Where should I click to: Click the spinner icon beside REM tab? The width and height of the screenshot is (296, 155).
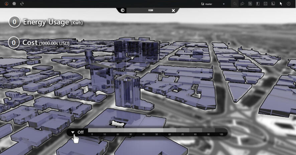(123, 10)
